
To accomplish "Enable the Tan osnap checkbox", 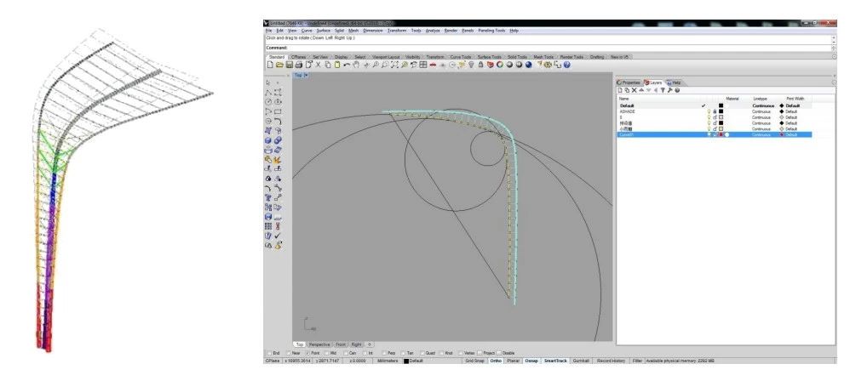I will [x=404, y=353].
